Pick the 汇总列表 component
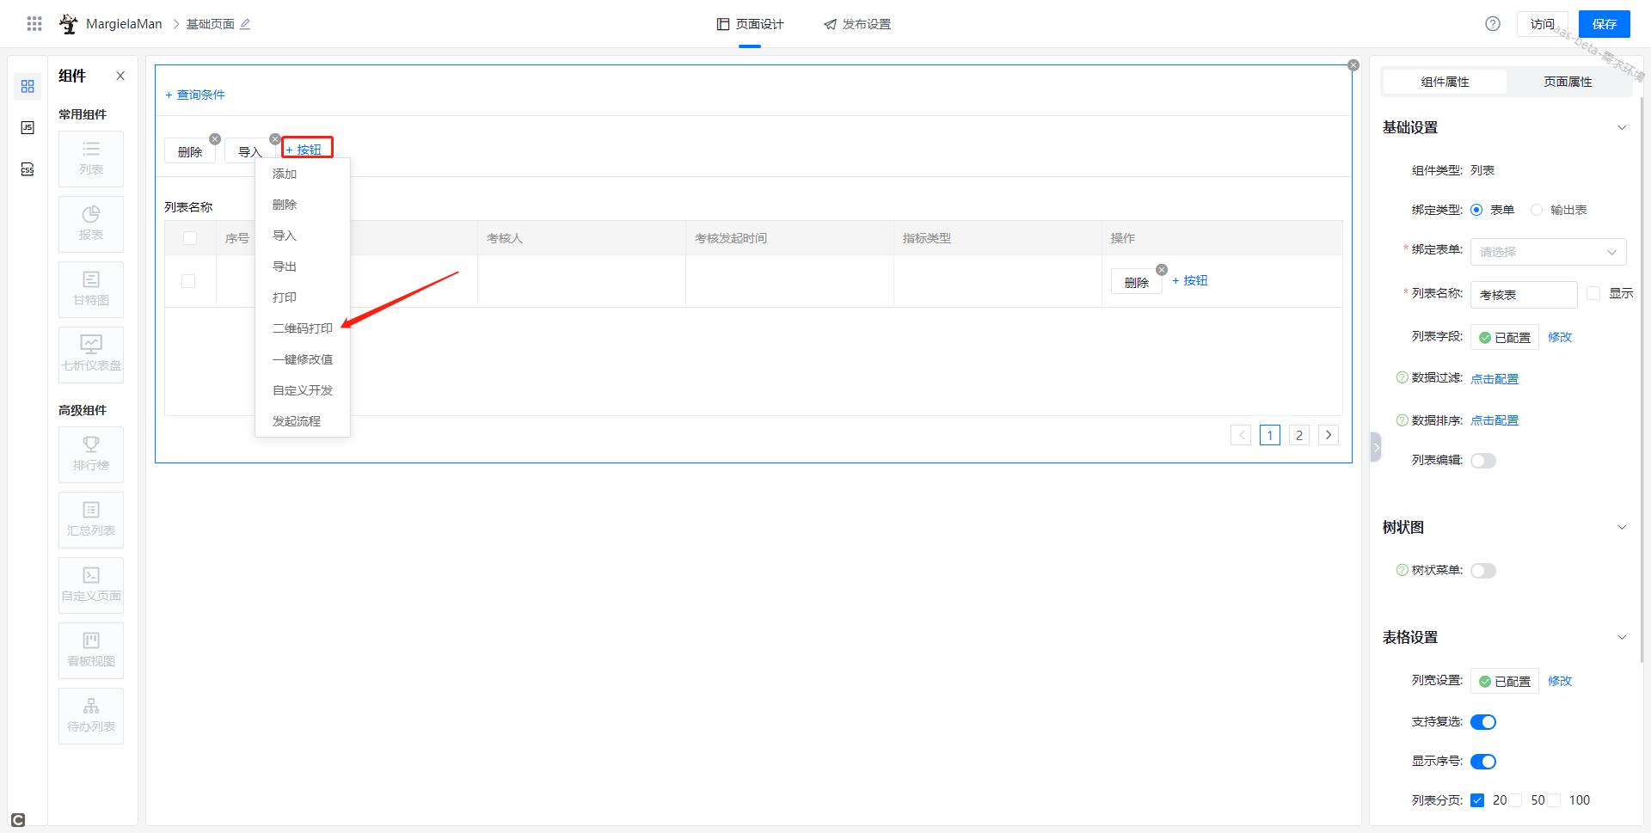The height and width of the screenshot is (833, 1651). (91, 520)
